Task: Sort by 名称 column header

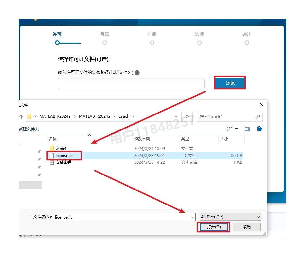Action: click(53, 139)
